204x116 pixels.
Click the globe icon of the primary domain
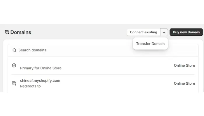pyautogui.click(x=14, y=65)
